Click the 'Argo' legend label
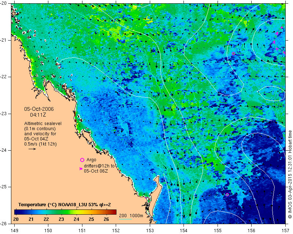293x234 pixels. [91, 160]
